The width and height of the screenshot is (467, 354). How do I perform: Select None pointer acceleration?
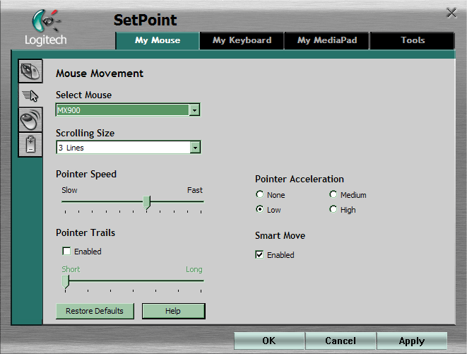[x=260, y=194]
